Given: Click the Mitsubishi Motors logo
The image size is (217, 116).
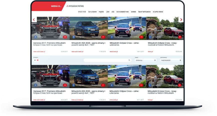Looking at the screenshot, I should tap(75, 6).
